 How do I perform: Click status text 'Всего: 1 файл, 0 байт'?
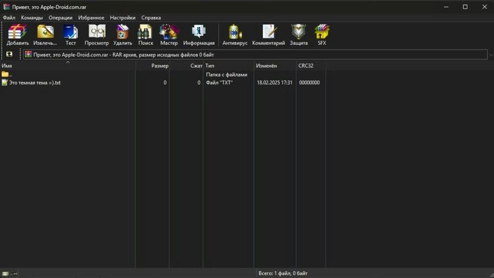283,273
